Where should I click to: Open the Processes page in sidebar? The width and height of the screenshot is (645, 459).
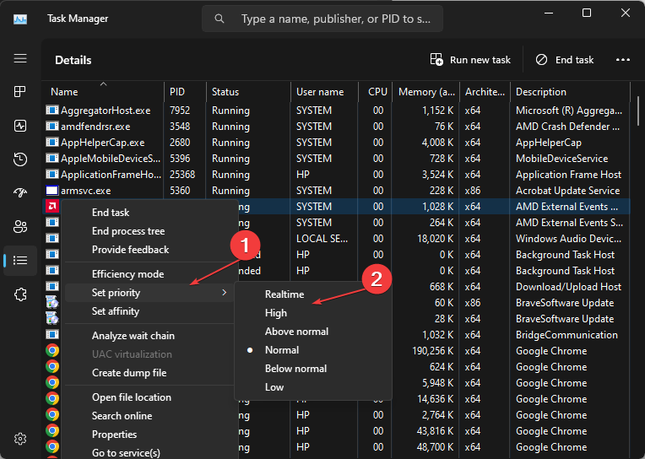[x=20, y=92]
